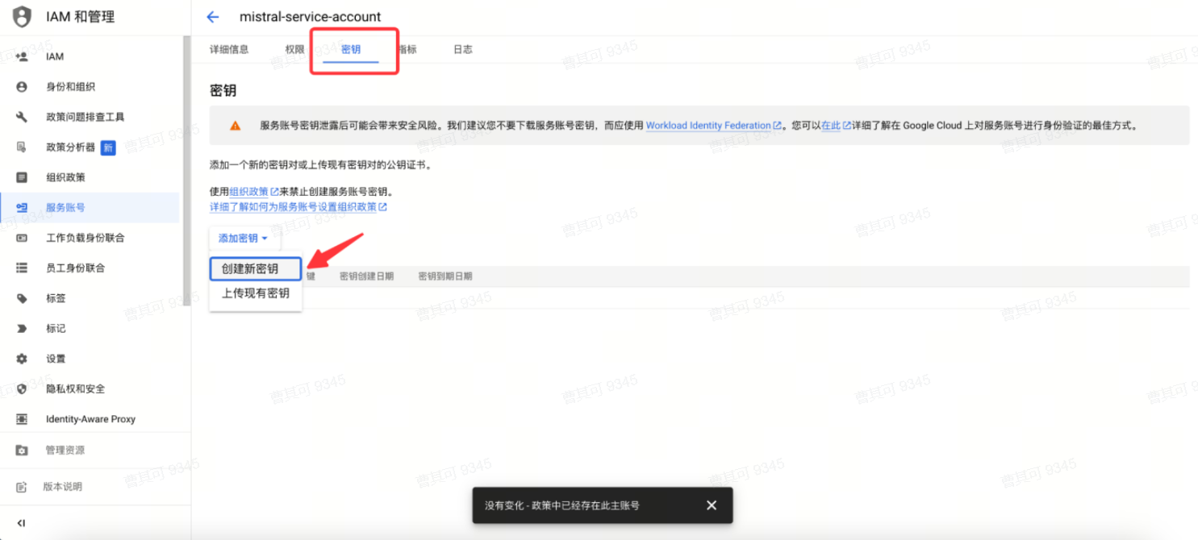This screenshot has height=540, width=1198.
Task: Collapse the sidebar using bottom chevron icon
Action: [22, 523]
